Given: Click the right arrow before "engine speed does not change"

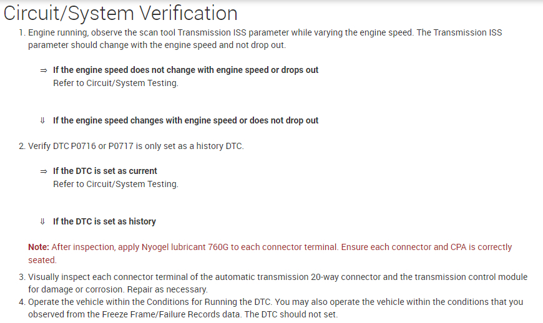Looking at the screenshot, I should pos(44,70).
